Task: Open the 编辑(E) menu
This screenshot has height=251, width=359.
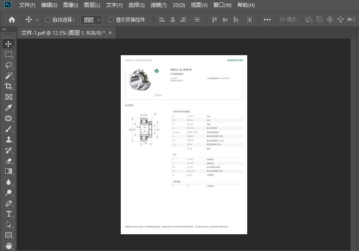Action: (49, 5)
